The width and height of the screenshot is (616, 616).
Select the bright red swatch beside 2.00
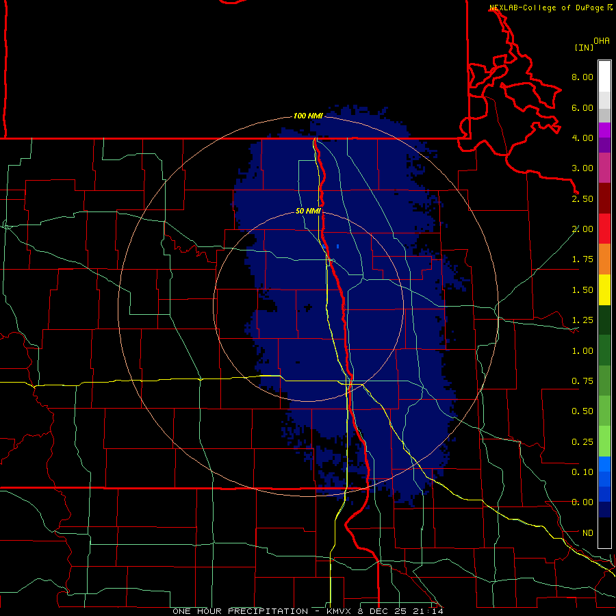pos(604,229)
